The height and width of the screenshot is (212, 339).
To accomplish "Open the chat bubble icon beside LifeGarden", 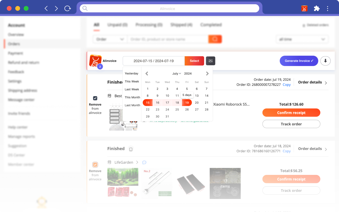I will 144,162.
